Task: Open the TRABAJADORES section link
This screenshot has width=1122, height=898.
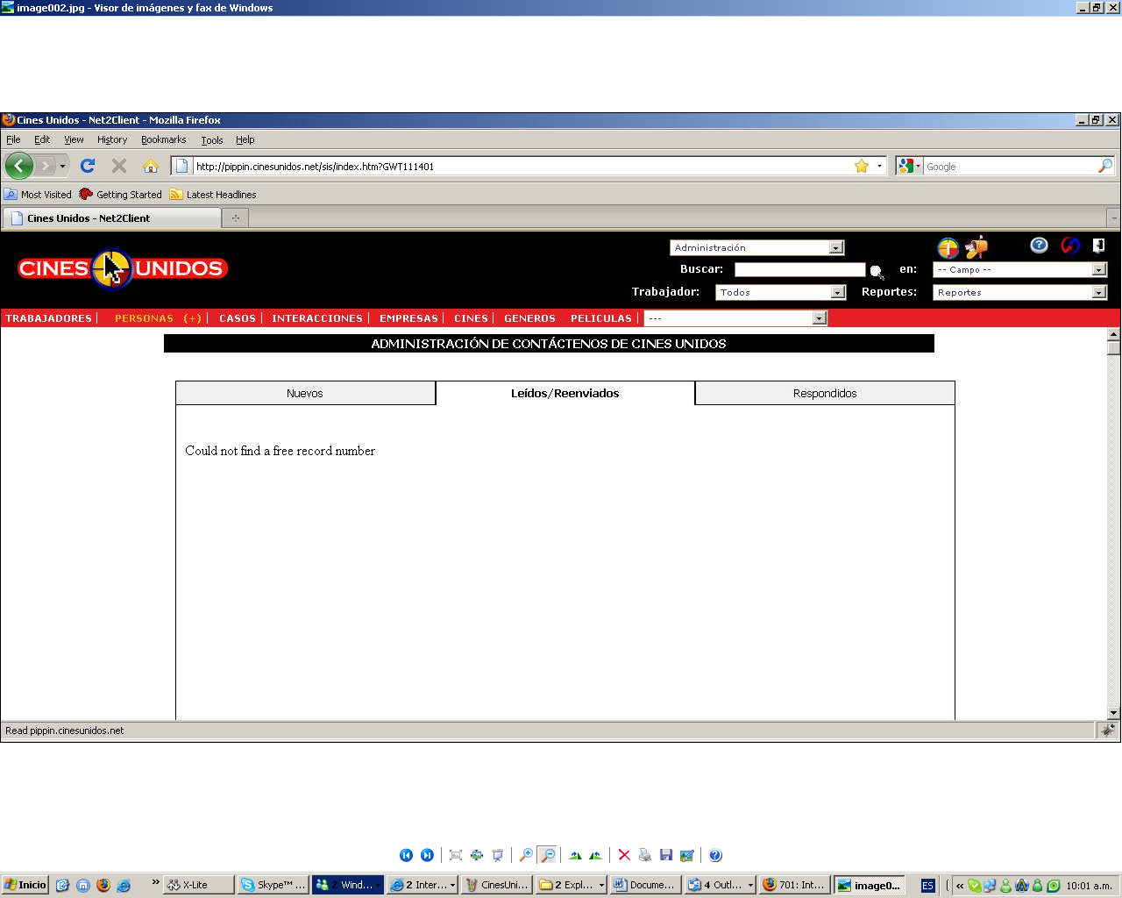Action: (49, 318)
